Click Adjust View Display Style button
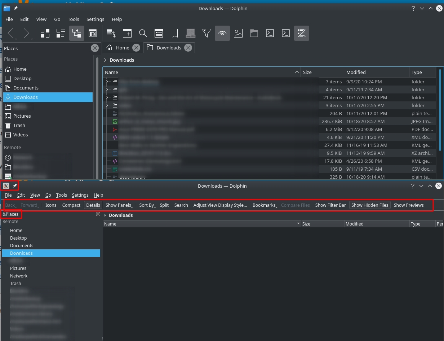 coord(220,205)
